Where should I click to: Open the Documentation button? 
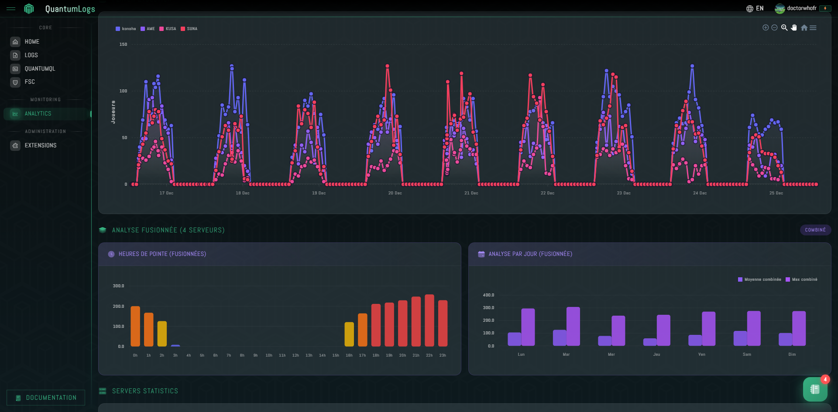(x=46, y=398)
